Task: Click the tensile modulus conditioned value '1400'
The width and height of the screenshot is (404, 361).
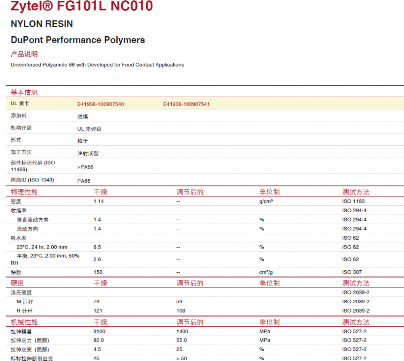Action: 183,332
